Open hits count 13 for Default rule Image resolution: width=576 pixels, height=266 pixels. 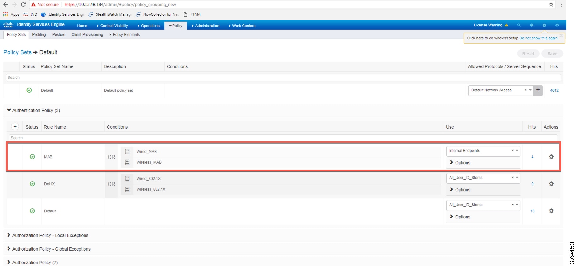click(532, 211)
